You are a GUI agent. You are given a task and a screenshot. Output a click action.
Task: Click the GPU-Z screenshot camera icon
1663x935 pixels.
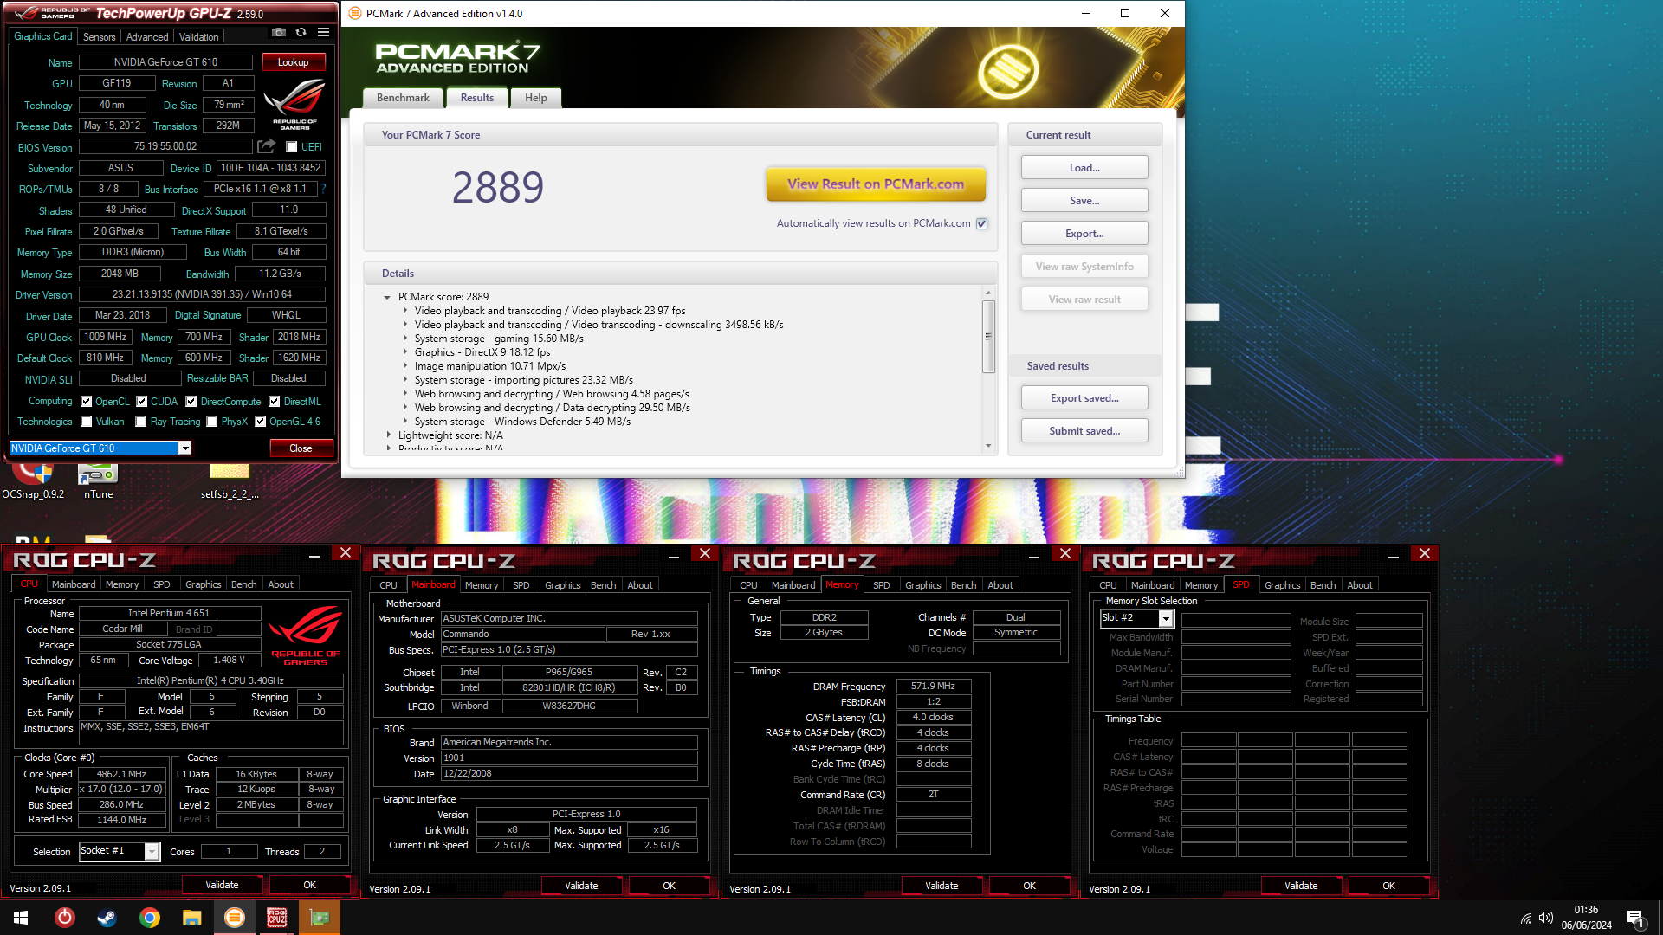tap(279, 33)
